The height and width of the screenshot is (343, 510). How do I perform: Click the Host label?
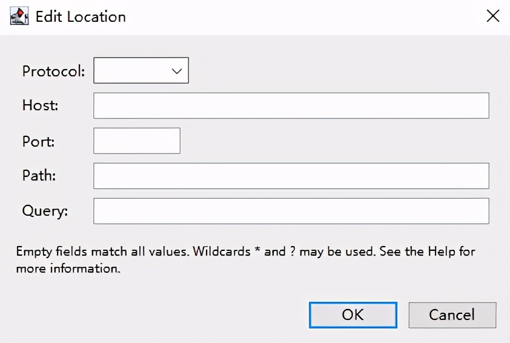click(40, 105)
